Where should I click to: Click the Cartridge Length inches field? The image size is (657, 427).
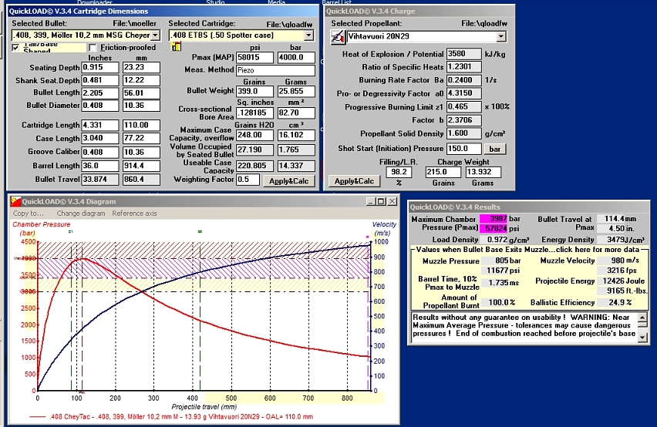point(100,125)
